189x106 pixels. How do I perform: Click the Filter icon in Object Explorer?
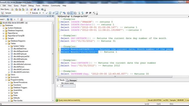pyautogui.click(x=18, y=19)
